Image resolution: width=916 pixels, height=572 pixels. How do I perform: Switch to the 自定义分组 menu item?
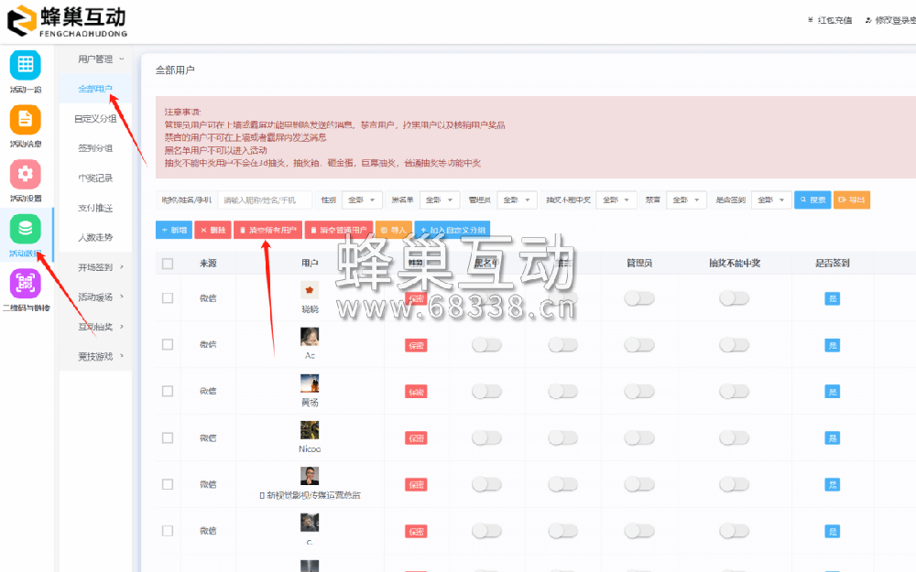coord(95,118)
